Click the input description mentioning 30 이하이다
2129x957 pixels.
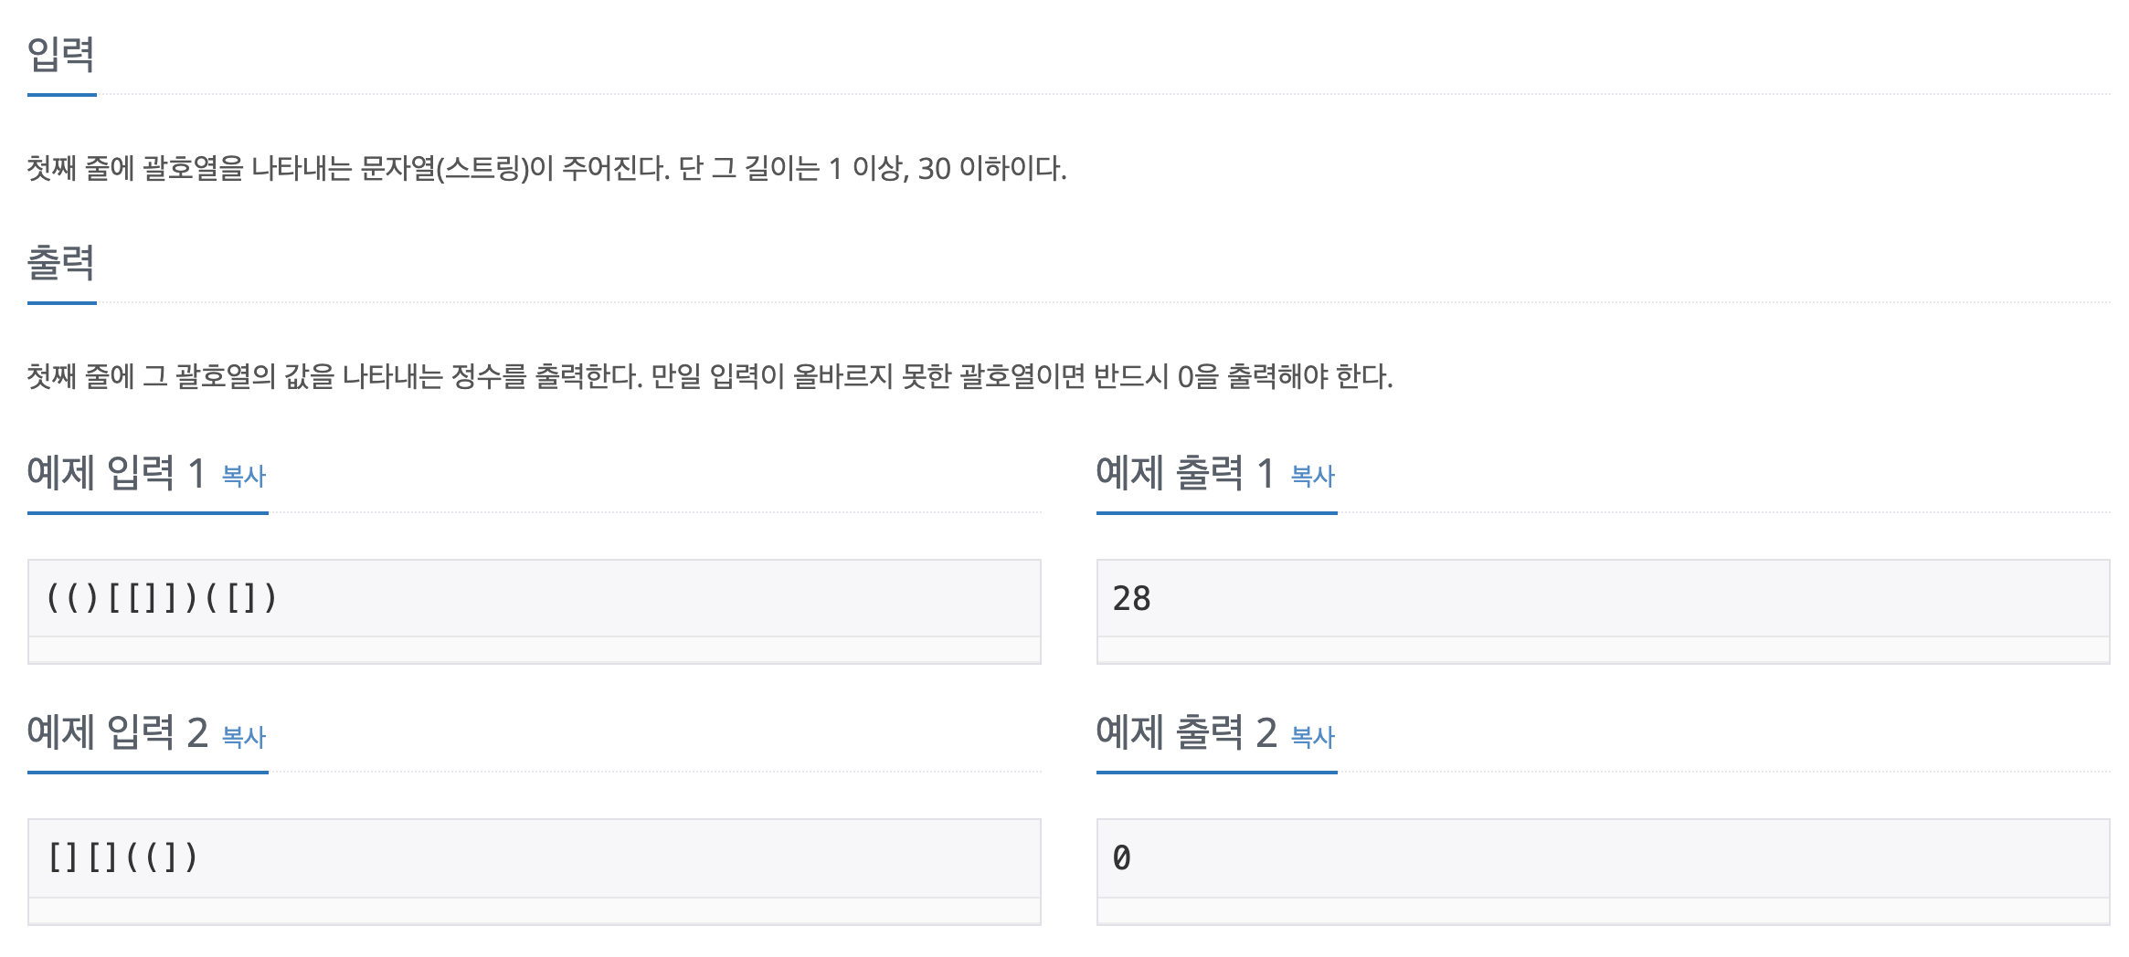pos(546,168)
